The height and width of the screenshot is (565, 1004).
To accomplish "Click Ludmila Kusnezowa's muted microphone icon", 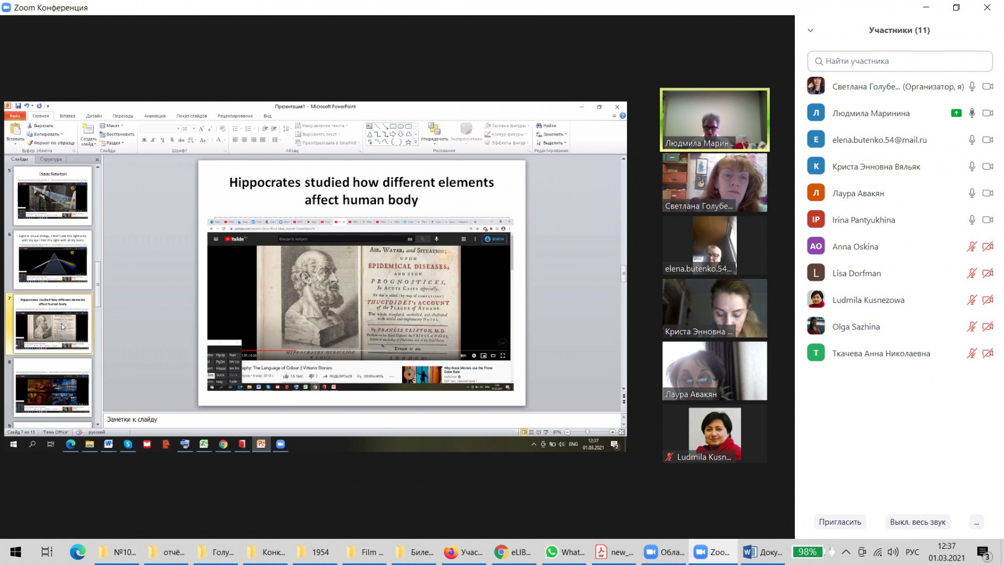I will 972,300.
